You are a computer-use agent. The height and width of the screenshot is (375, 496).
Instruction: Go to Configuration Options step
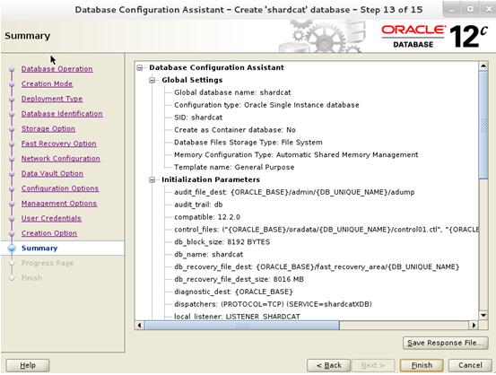(x=60, y=188)
